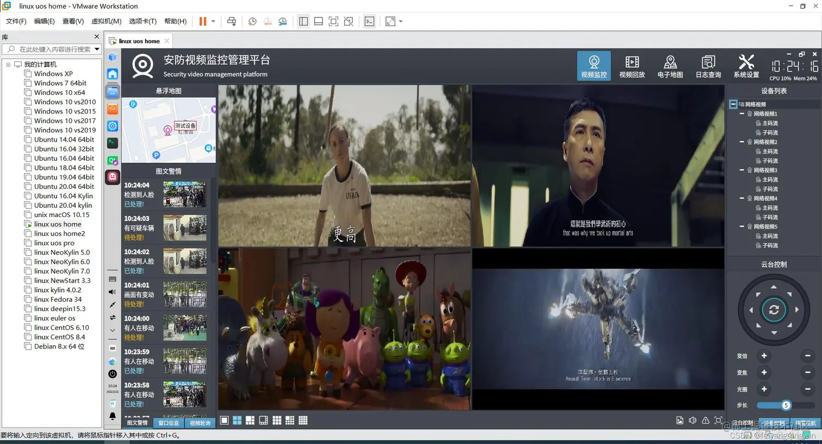
Task: Toggle checkbox for Windows 10 x64 VM
Action: 28,92
